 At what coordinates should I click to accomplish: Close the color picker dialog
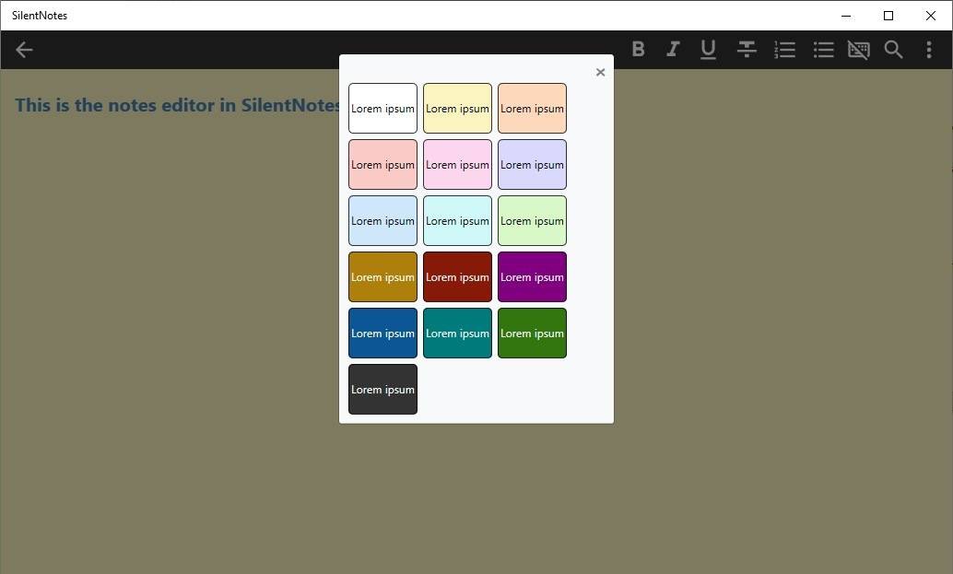(600, 71)
